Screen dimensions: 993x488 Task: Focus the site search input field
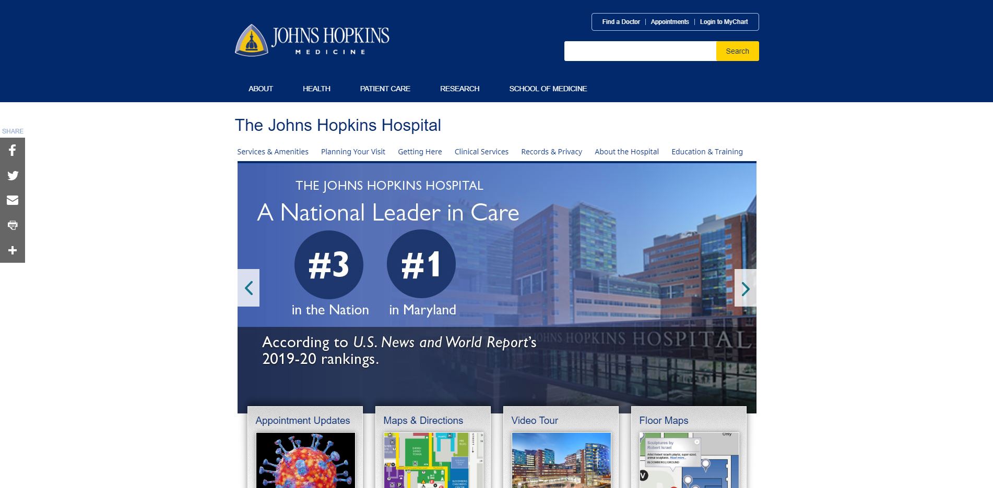pos(640,51)
